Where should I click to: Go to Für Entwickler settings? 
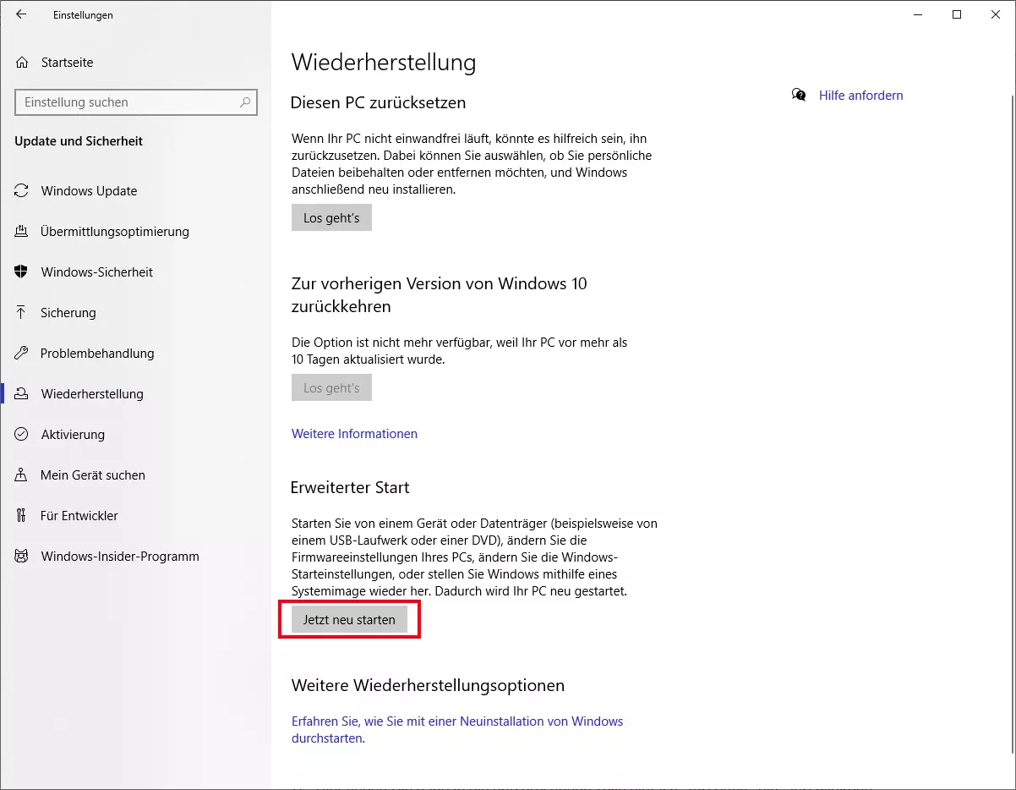[x=79, y=516]
